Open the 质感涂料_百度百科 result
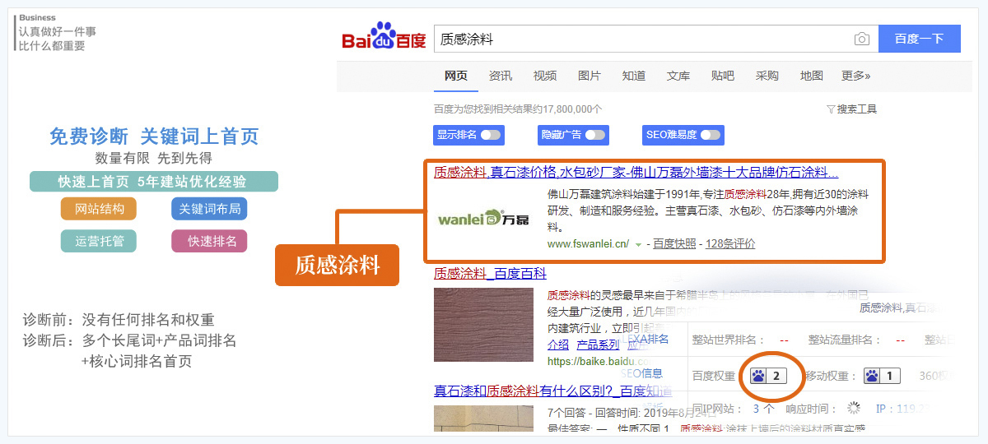 click(490, 274)
